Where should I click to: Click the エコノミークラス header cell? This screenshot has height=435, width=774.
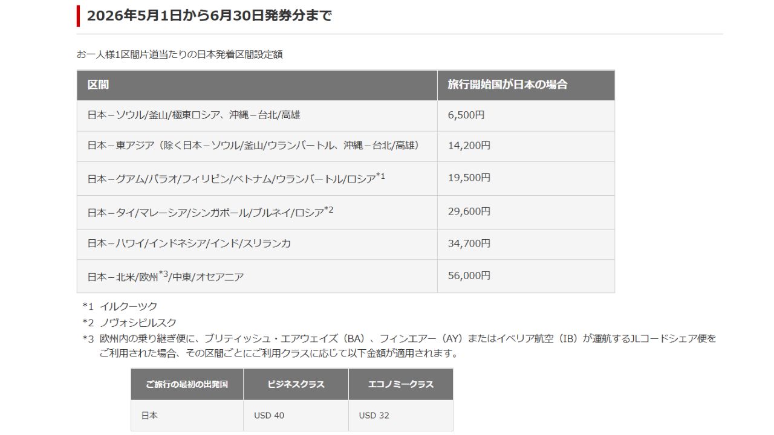[x=400, y=384]
